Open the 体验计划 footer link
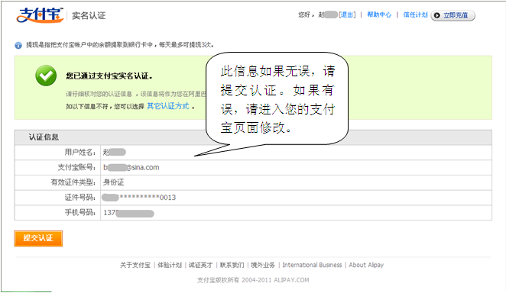 click(x=170, y=265)
